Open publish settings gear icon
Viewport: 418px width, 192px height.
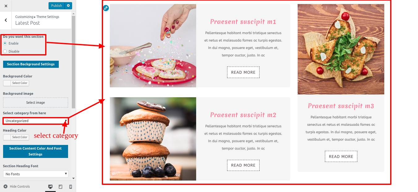(68, 6)
